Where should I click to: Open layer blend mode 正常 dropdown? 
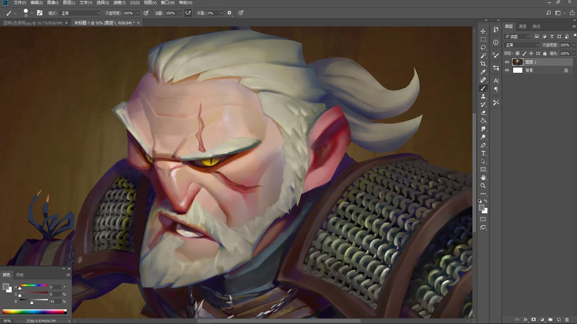pyautogui.click(x=522, y=45)
